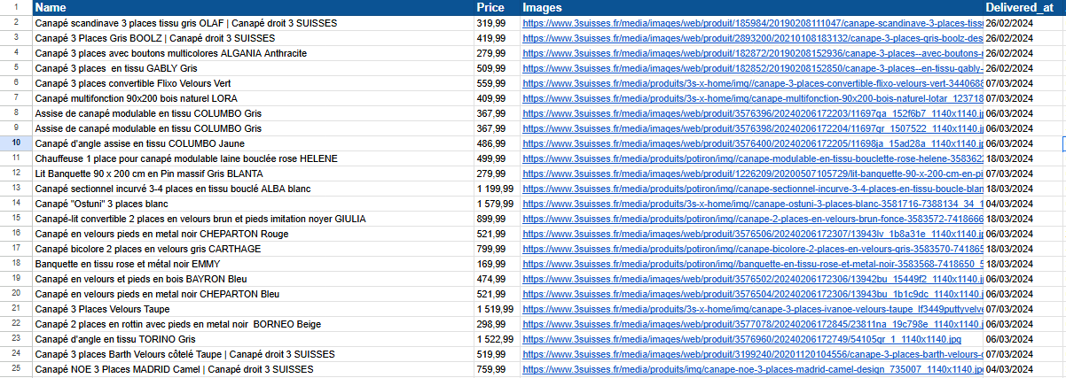The height and width of the screenshot is (378, 1066).
Task: Click the Flixo Velours Vert name cell
Action: point(253,83)
